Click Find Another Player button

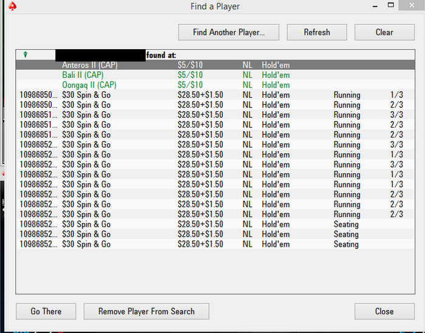(228, 32)
